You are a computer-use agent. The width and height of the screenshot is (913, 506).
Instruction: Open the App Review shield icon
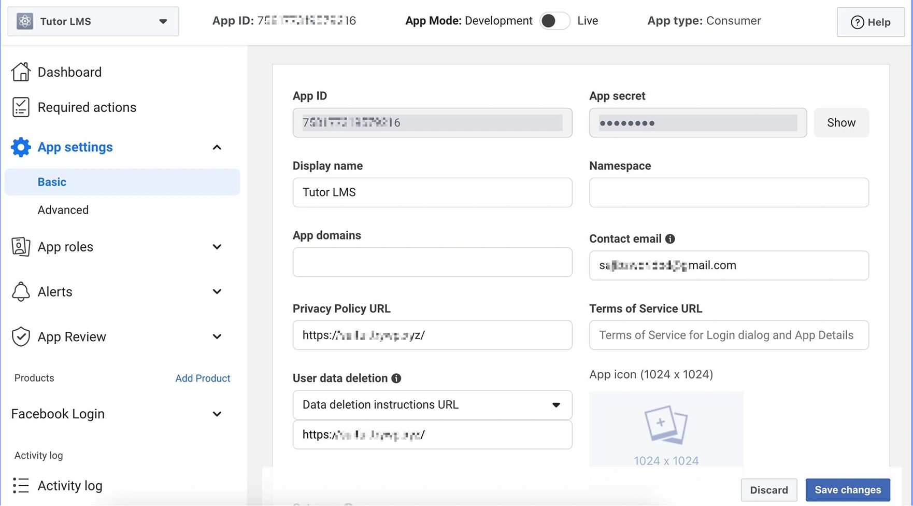tap(21, 336)
